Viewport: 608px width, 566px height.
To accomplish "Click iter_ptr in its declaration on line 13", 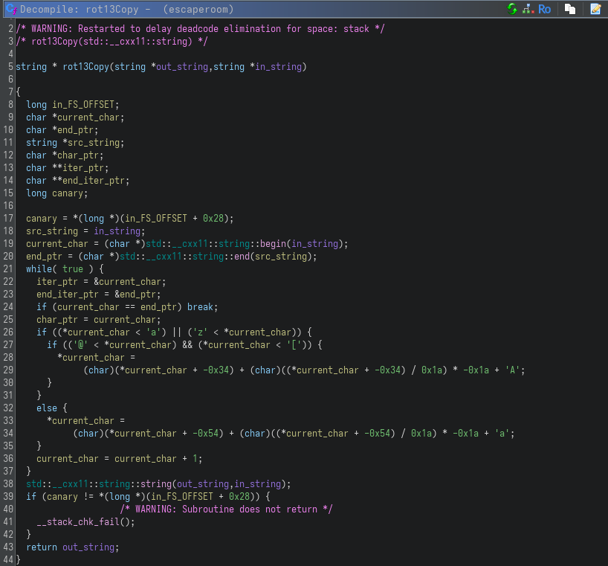I will [83, 168].
